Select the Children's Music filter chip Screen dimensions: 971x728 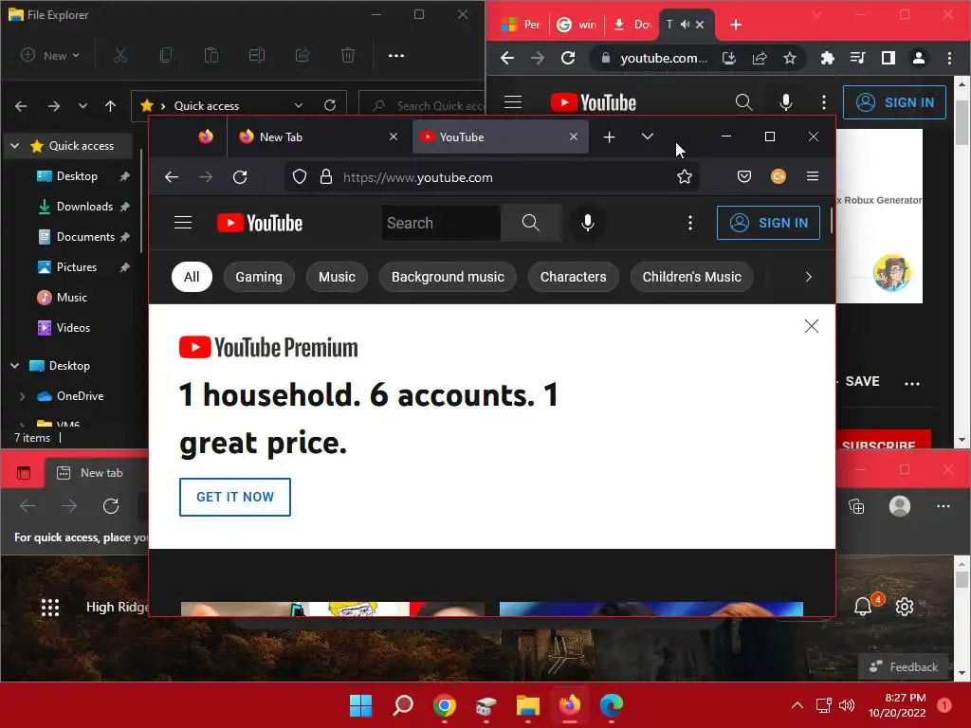click(691, 277)
